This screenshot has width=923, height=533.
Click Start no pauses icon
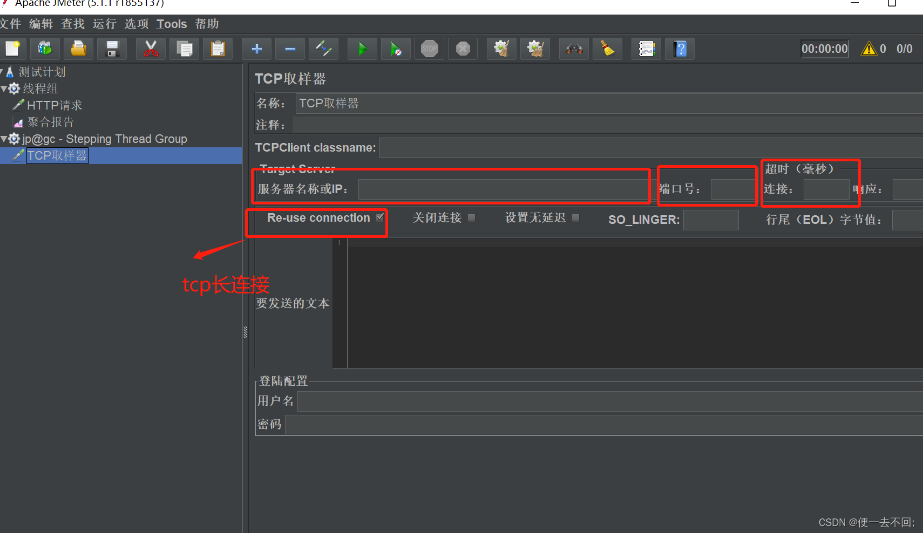(x=396, y=49)
